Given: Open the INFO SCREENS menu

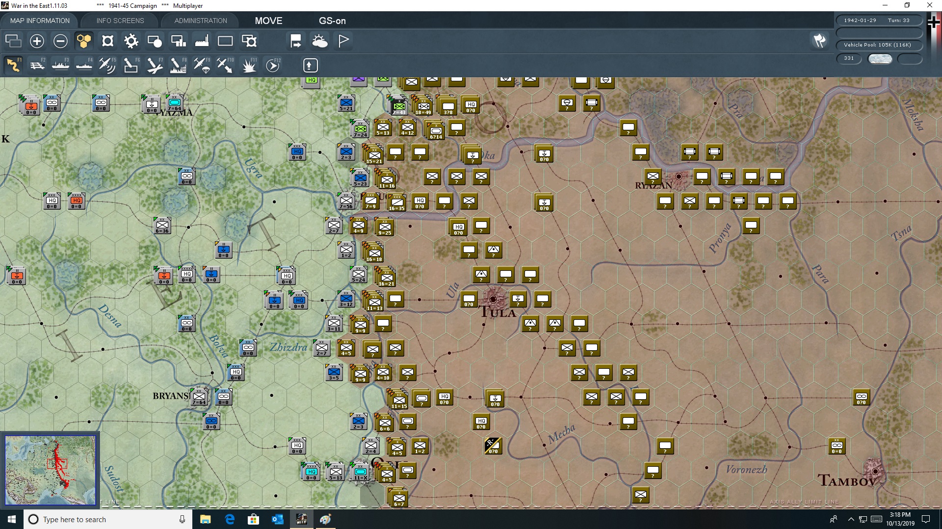Looking at the screenshot, I should click(120, 21).
